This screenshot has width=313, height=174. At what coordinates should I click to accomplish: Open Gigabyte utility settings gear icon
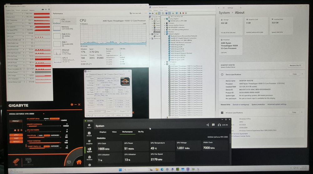pos(72,104)
